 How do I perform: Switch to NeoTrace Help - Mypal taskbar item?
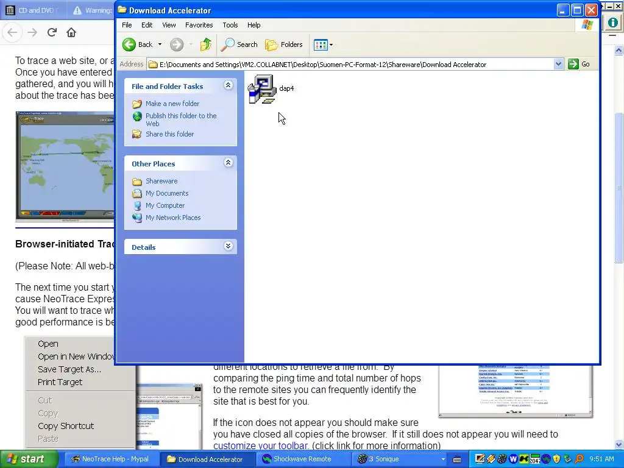point(111,459)
